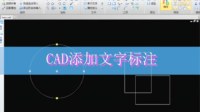Click 选择所有 select all

(9, 3)
